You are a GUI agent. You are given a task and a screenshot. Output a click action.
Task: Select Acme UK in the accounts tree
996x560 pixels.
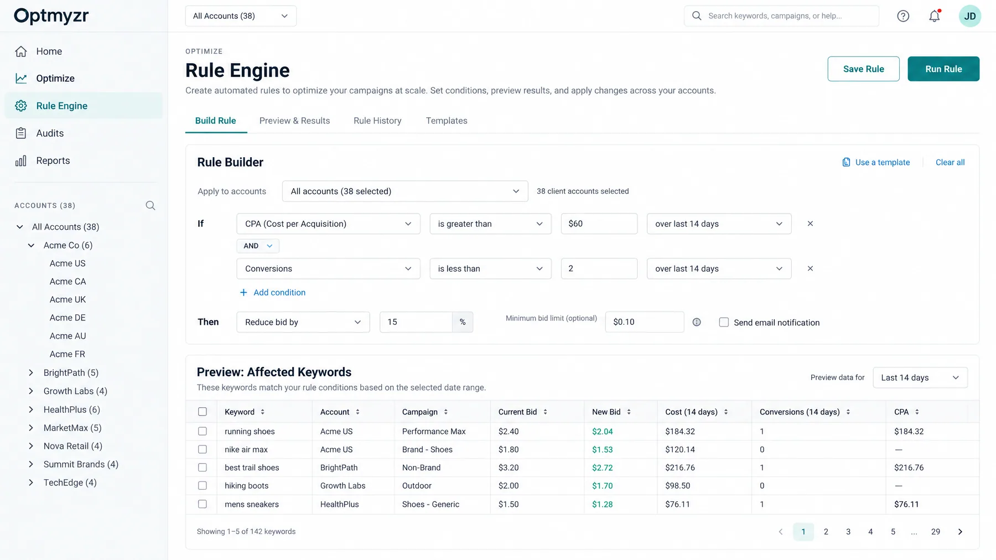tap(68, 299)
